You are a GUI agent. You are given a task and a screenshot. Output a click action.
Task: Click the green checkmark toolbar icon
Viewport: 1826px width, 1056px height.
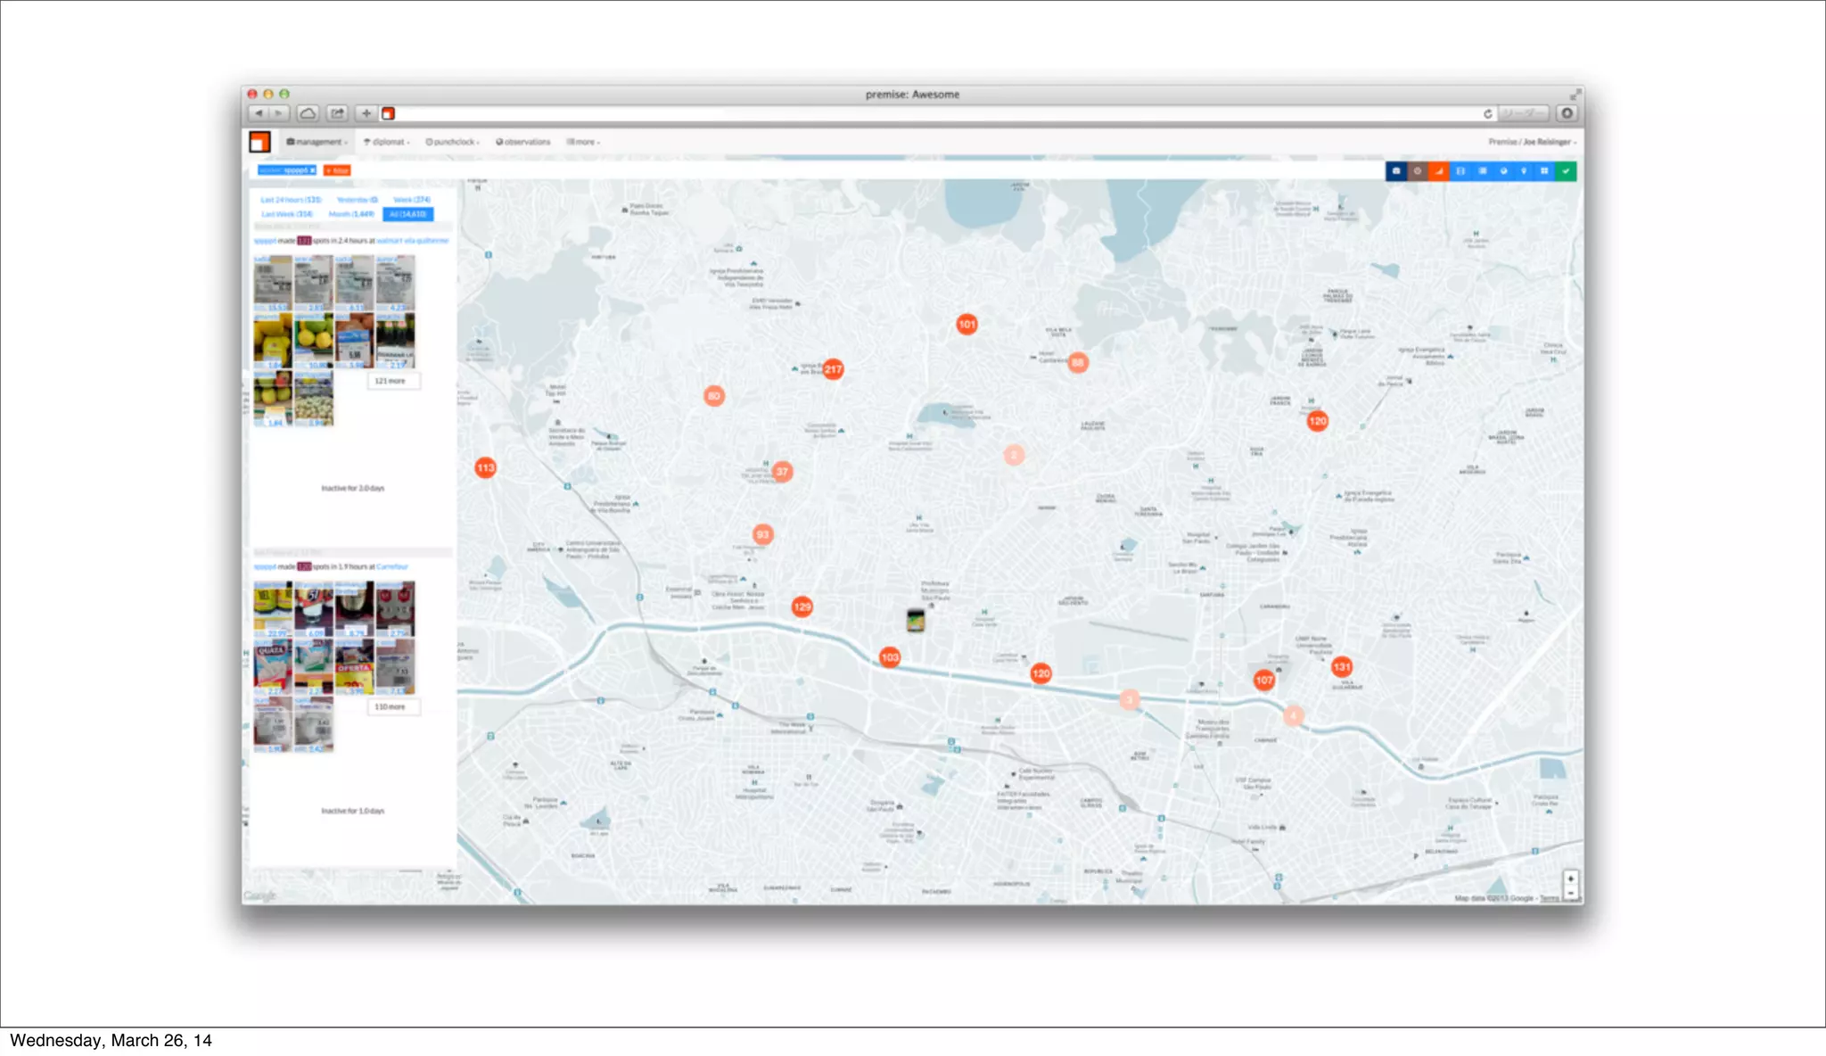pos(1566,171)
